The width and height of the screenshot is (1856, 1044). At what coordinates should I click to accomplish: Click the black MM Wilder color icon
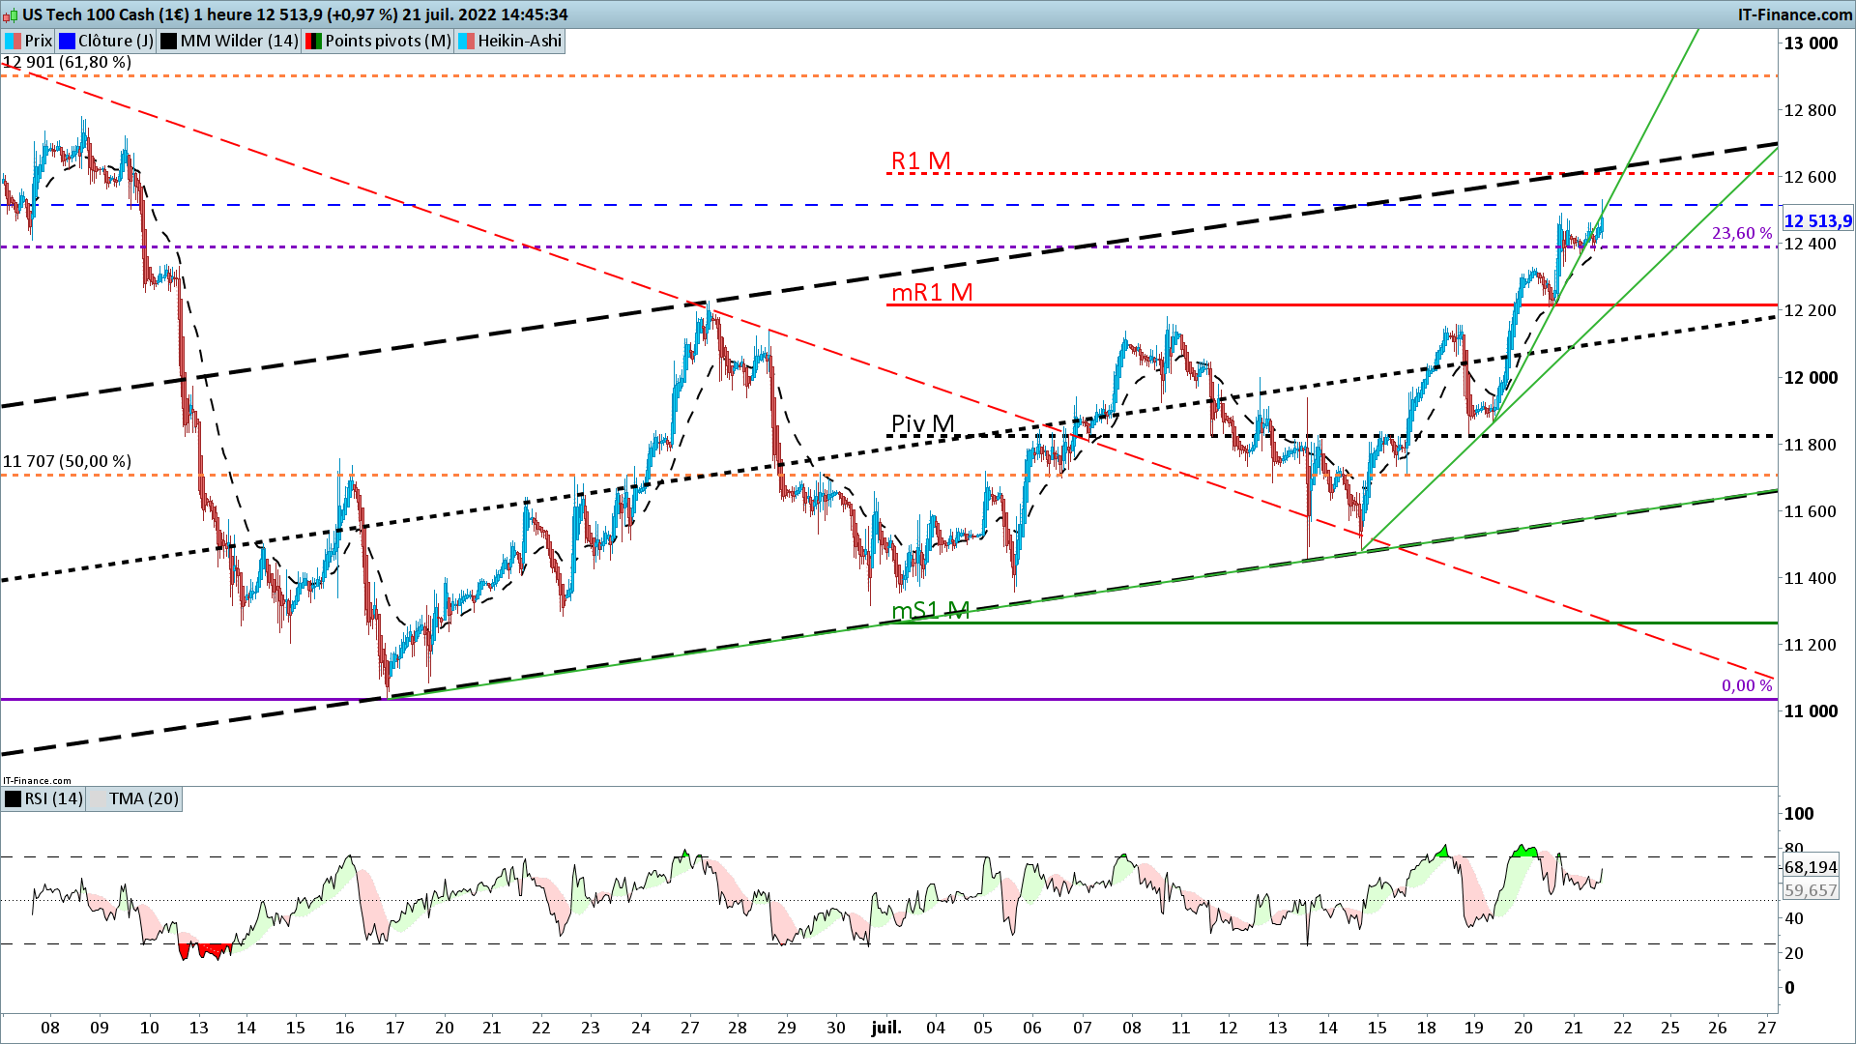(x=169, y=41)
